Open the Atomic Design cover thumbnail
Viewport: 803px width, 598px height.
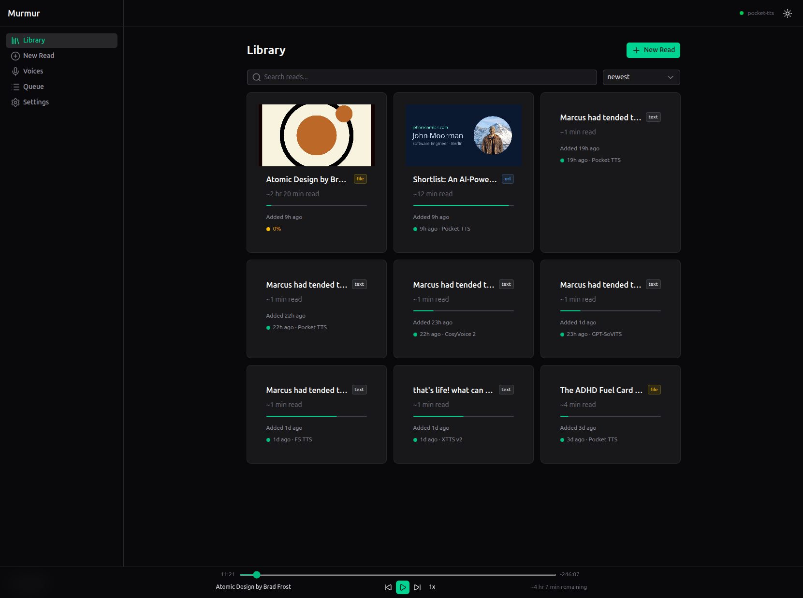(317, 135)
